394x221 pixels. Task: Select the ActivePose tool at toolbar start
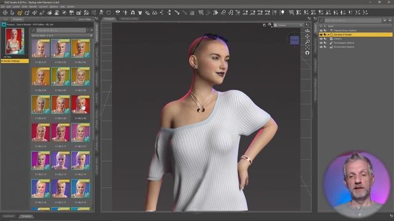pos(5,12)
